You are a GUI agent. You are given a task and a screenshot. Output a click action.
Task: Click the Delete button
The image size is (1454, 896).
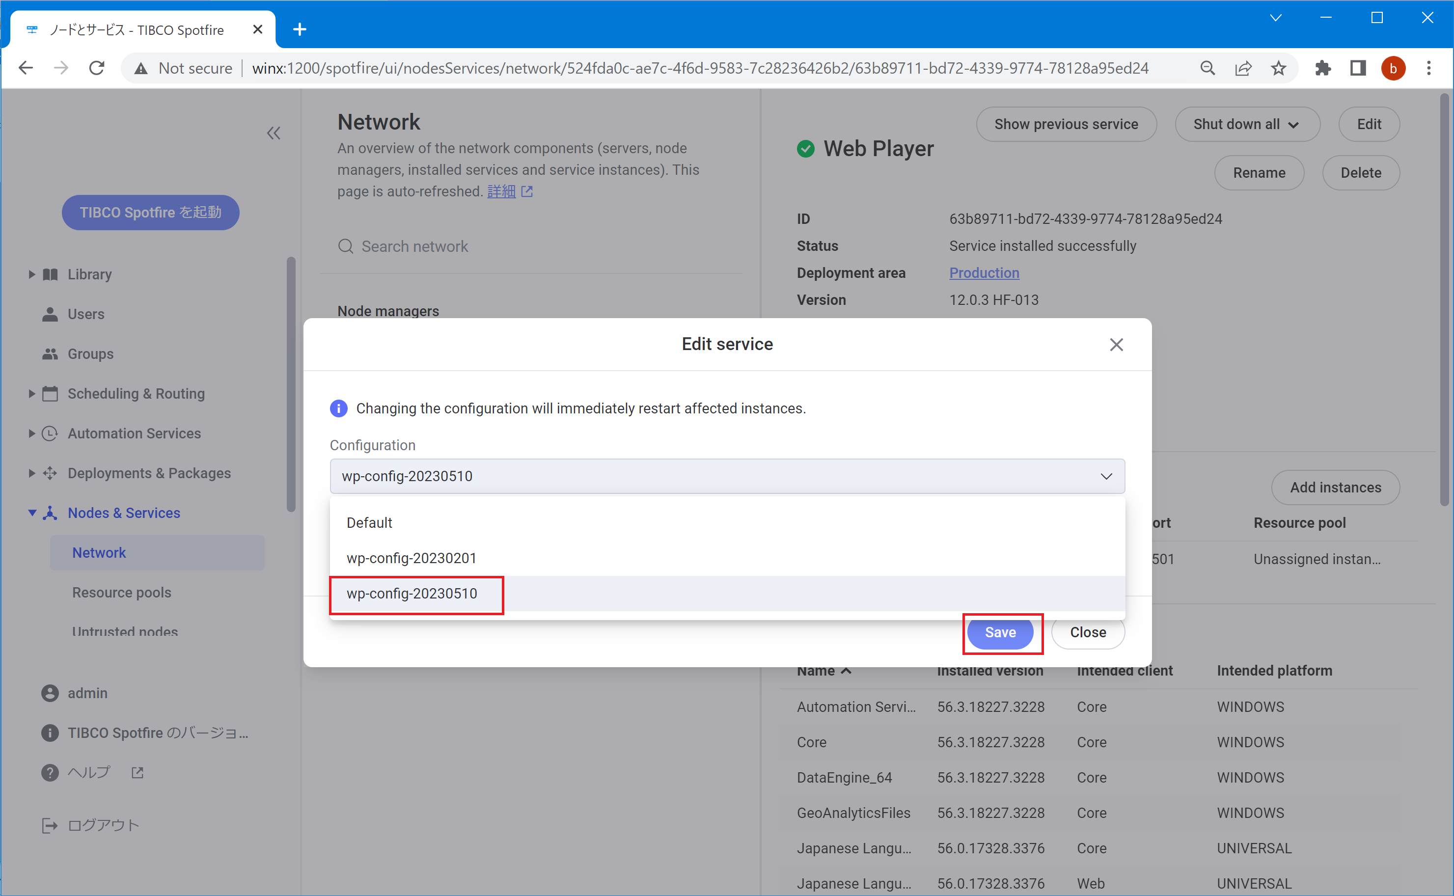[1361, 173]
